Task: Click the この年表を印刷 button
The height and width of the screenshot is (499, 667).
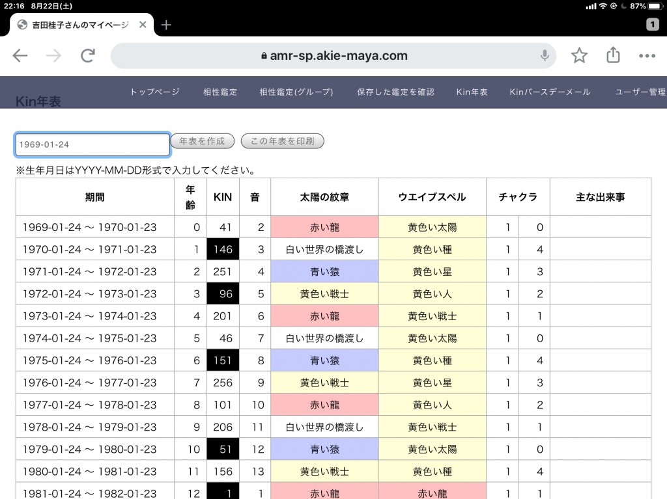Action: pos(283,141)
